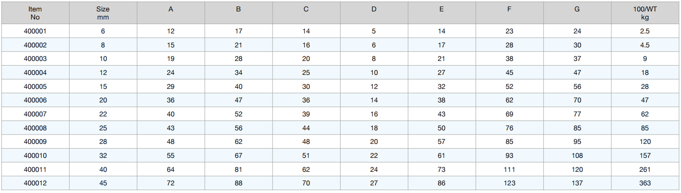This screenshot has width=681, height=193.
Task: Select the F value 123
Action: 509,183
